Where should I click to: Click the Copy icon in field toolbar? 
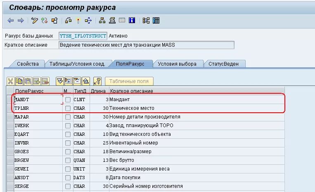(x=19, y=81)
